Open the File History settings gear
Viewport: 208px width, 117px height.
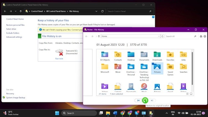pos(205,36)
